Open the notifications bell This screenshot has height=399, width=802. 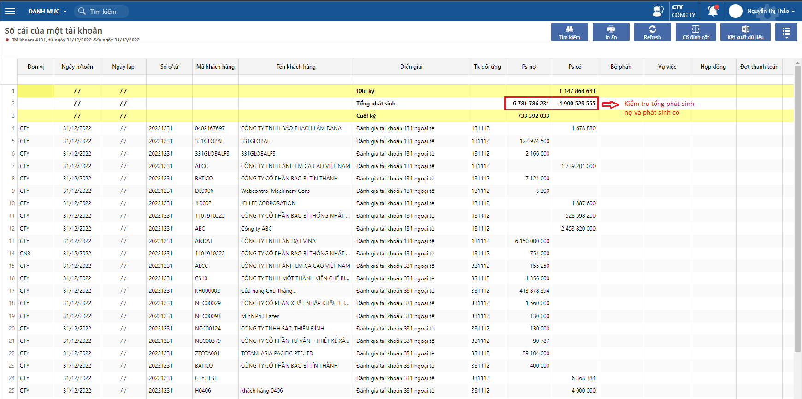pos(713,11)
